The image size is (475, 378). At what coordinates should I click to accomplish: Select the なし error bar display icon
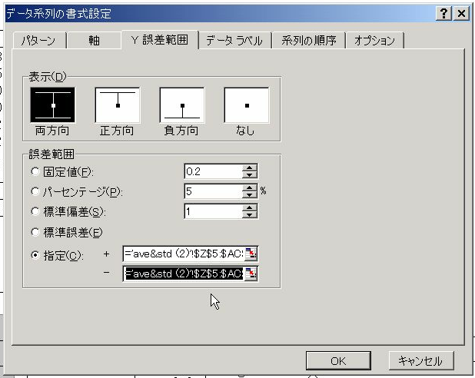(246, 105)
